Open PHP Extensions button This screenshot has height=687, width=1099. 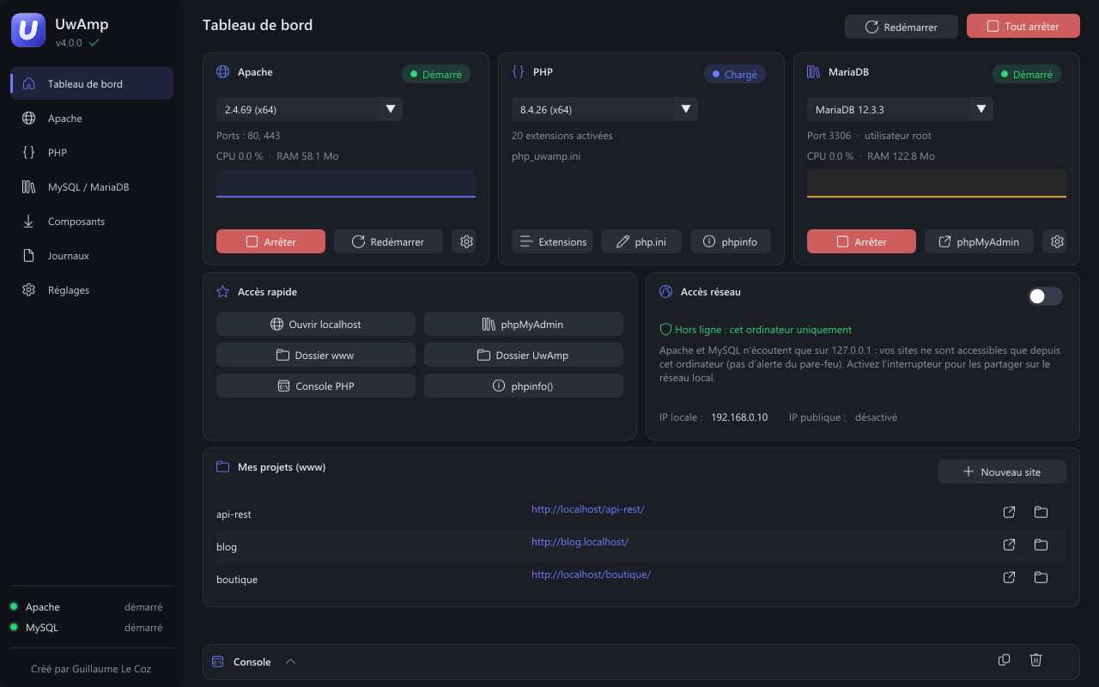point(552,241)
